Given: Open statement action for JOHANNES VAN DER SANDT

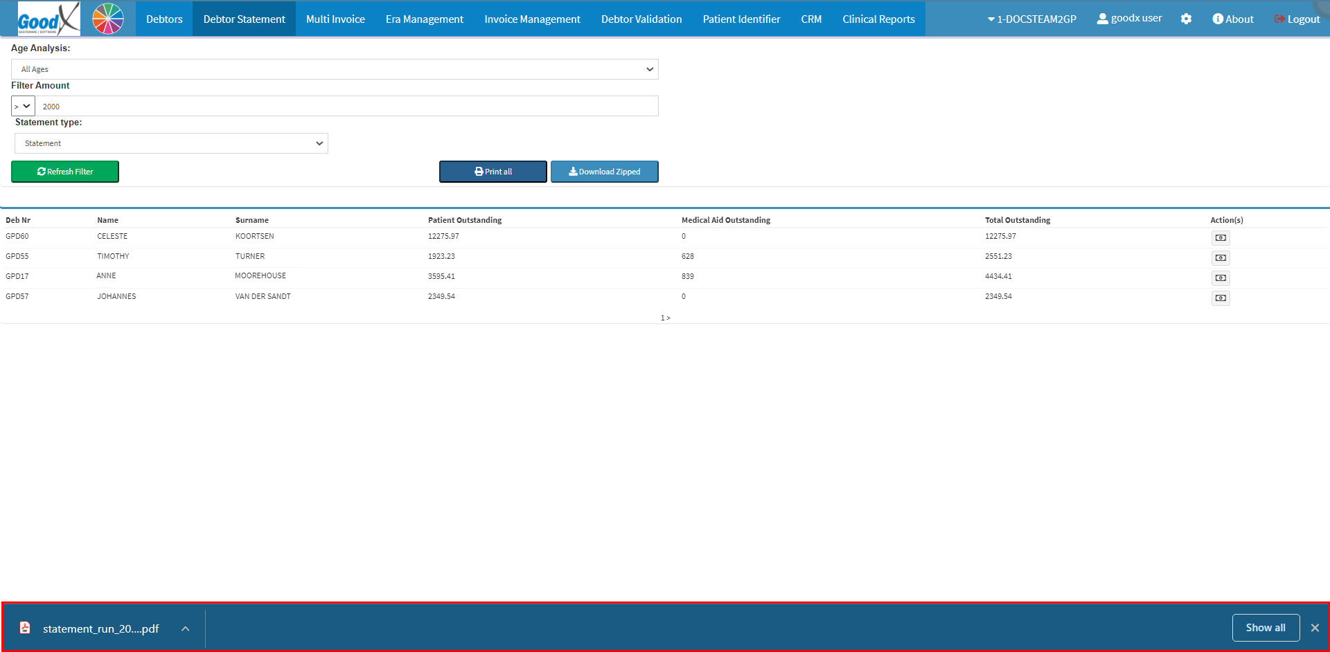Looking at the screenshot, I should (x=1220, y=298).
